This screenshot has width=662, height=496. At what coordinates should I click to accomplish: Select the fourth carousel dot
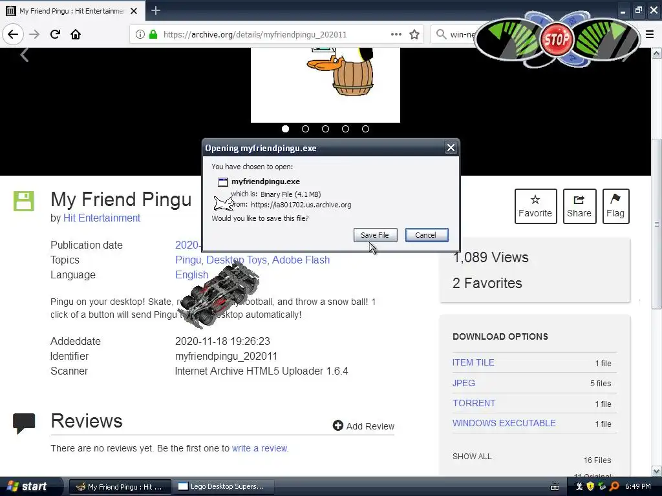[345, 129]
